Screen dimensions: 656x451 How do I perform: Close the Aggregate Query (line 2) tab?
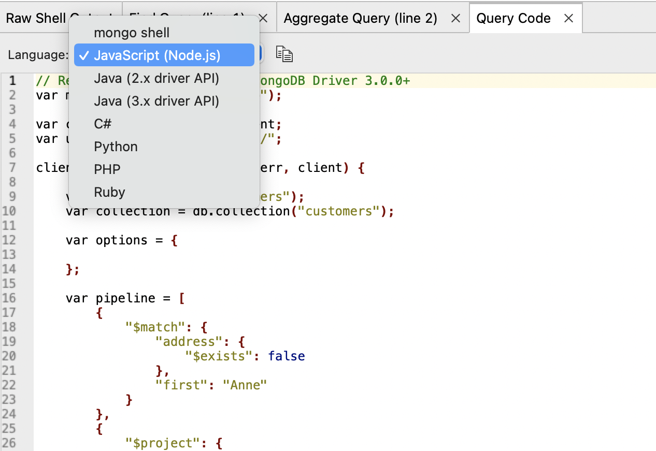click(x=455, y=18)
